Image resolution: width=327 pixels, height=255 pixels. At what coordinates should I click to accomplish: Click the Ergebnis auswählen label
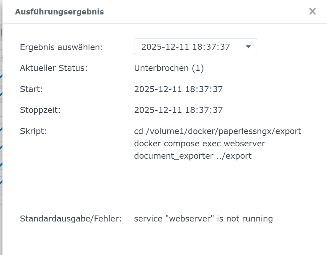point(61,47)
